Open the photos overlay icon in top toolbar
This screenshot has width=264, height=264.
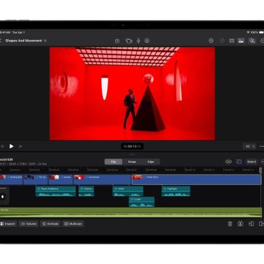point(252,41)
